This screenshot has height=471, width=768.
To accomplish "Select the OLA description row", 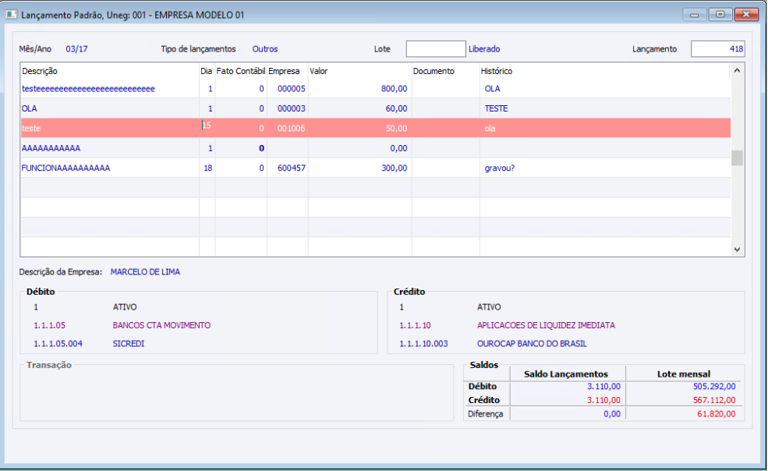I will tap(375, 108).
